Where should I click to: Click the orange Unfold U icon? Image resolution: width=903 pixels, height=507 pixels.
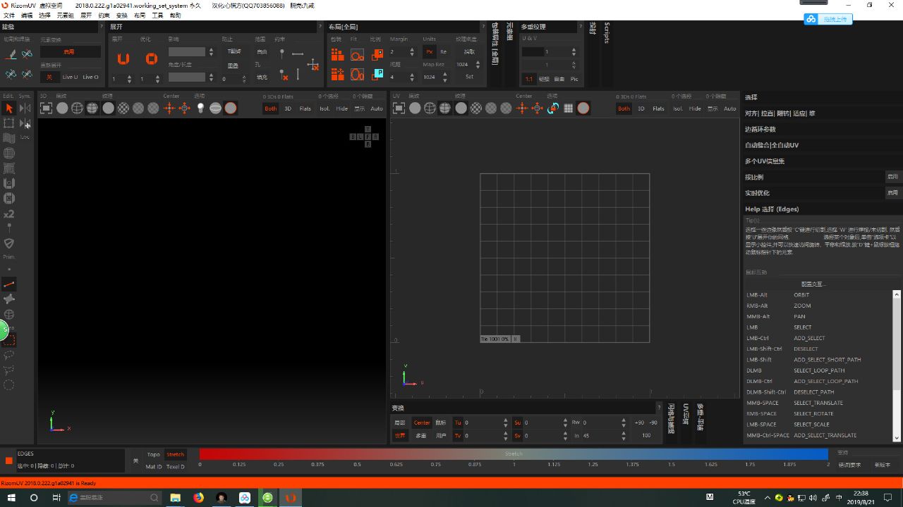tap(123, 59)
